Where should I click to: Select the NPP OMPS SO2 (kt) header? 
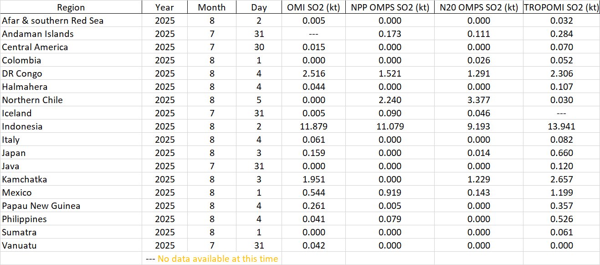pyautogui.click(x=390, y=7)
